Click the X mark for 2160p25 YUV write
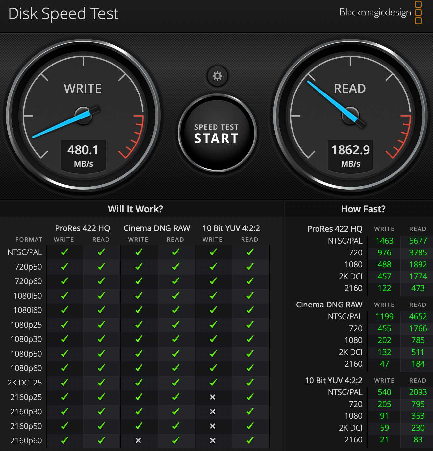433x451 pixels. coord(213,397)
